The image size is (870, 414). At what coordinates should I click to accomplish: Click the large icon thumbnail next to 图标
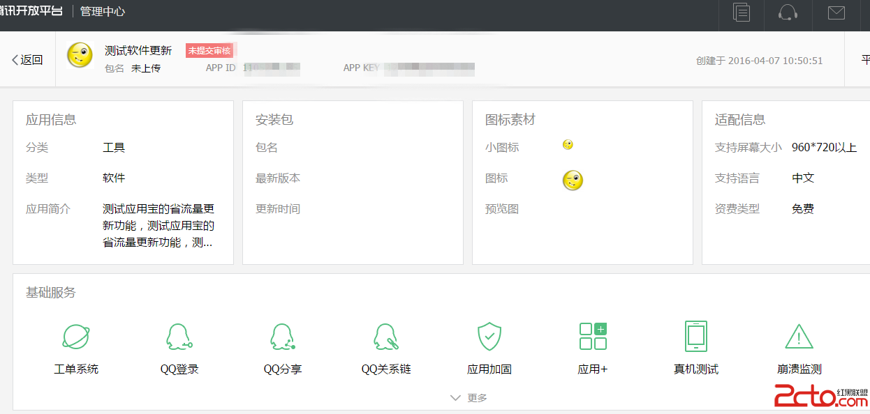point(573,181)
